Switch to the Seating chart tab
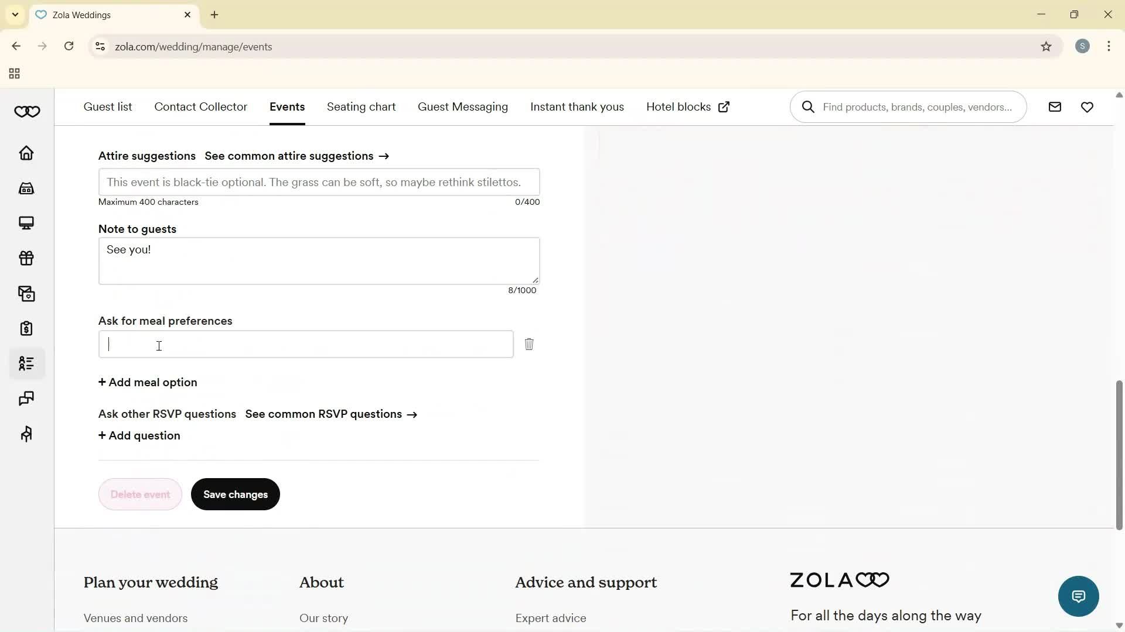Image resolution: width=1125 pixels, height=632 pixels. (x=361, y=107)
